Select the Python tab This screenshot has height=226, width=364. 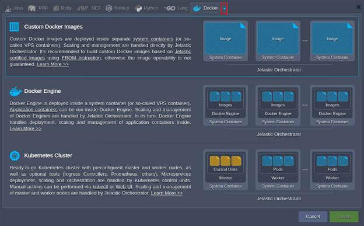click(147, 8)
